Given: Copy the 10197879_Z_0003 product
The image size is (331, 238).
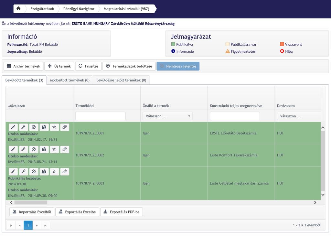Looking at the screenshot, I should point(44,171).
